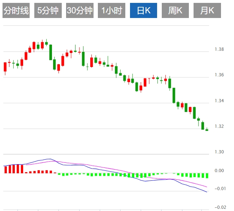Select the 30分钟 interval tab
Image resolution: width=234 pixels, height=211 pixels.
click(80, 10)
